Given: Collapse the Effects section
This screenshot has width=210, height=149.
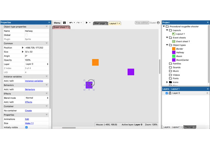Looking at the screenshot, I should [x=47, y=94].
